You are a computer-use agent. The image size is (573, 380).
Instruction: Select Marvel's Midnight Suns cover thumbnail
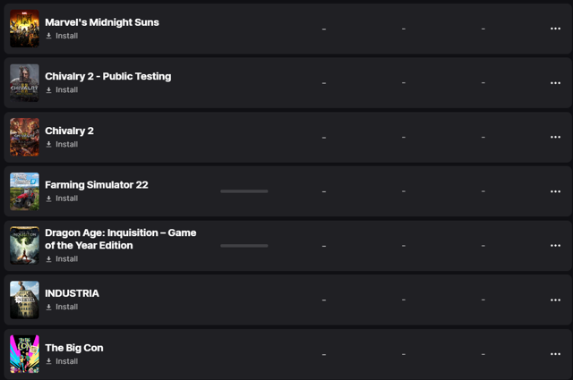point(24,29)
